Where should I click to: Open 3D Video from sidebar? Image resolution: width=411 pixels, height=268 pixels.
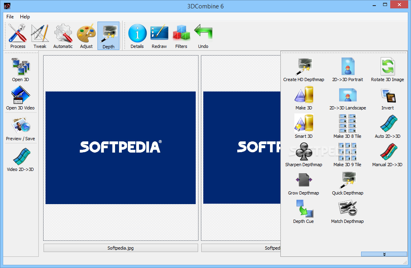pos(20,98)
